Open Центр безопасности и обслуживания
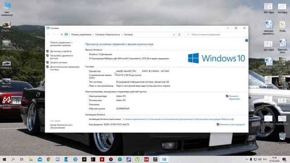The height and width of the screenshot is (163, 290). (x=61, y=126)
